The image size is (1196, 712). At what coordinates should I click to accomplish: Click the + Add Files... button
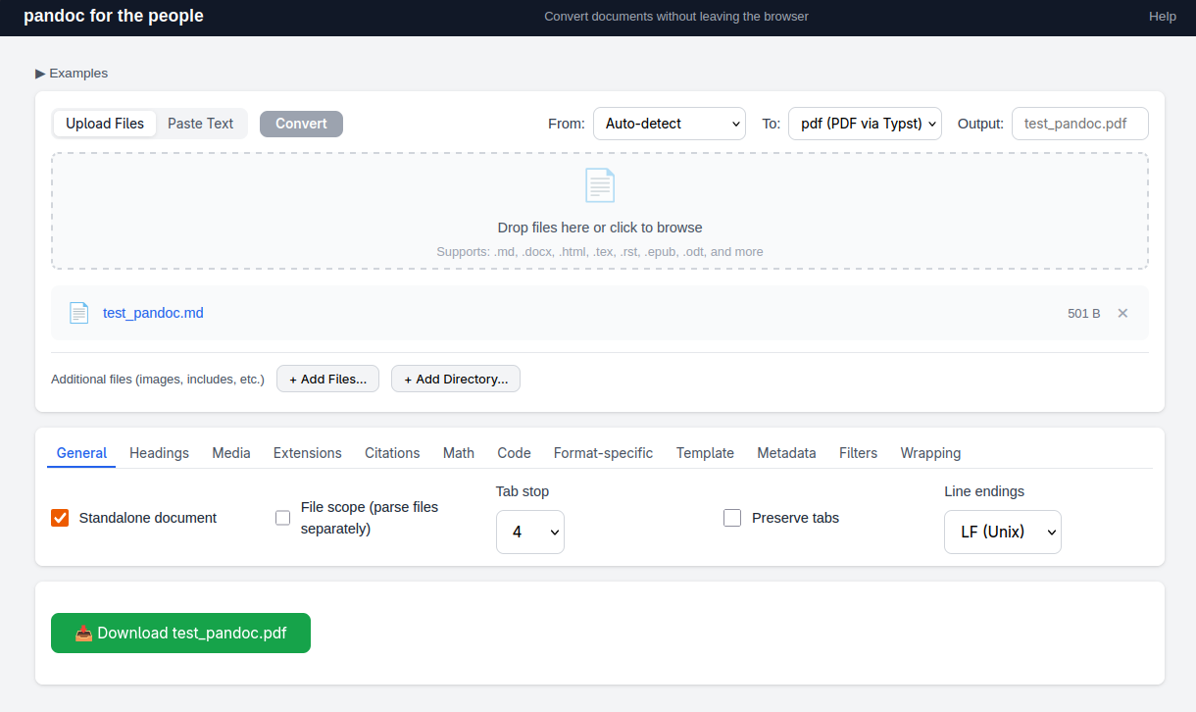[327, 379]
